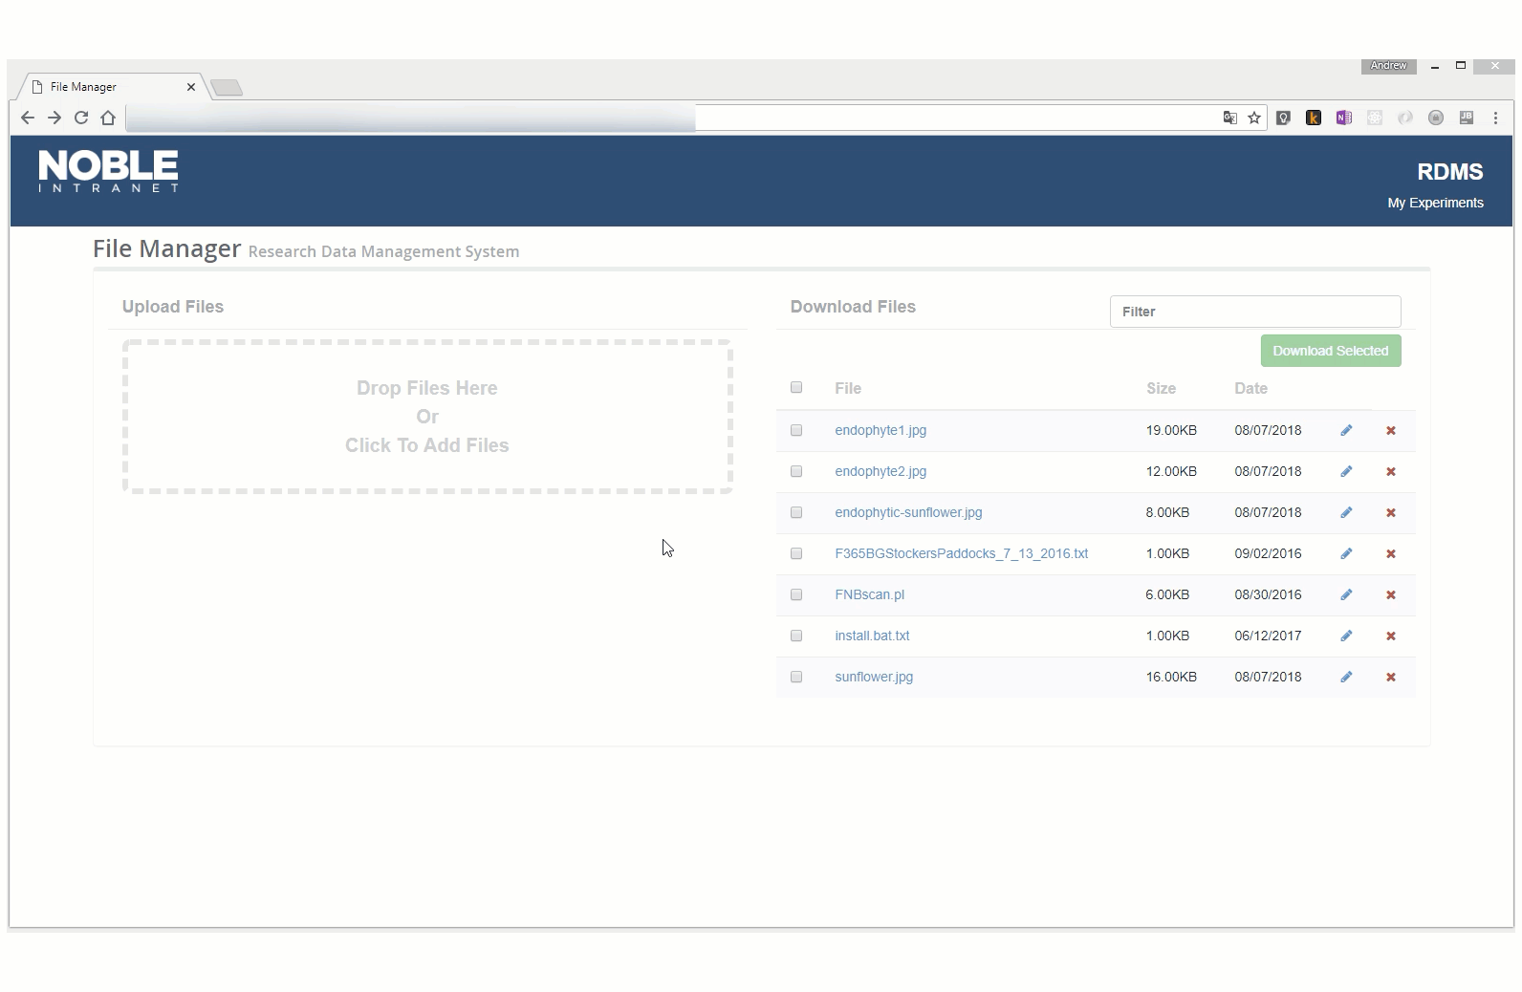Remove the FNBscan.pl file
1522x992 pixels.
[x=1391, y=595]
